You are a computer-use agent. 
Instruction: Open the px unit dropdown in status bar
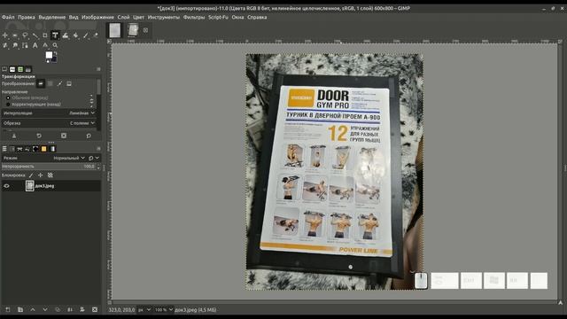point(144,310)
